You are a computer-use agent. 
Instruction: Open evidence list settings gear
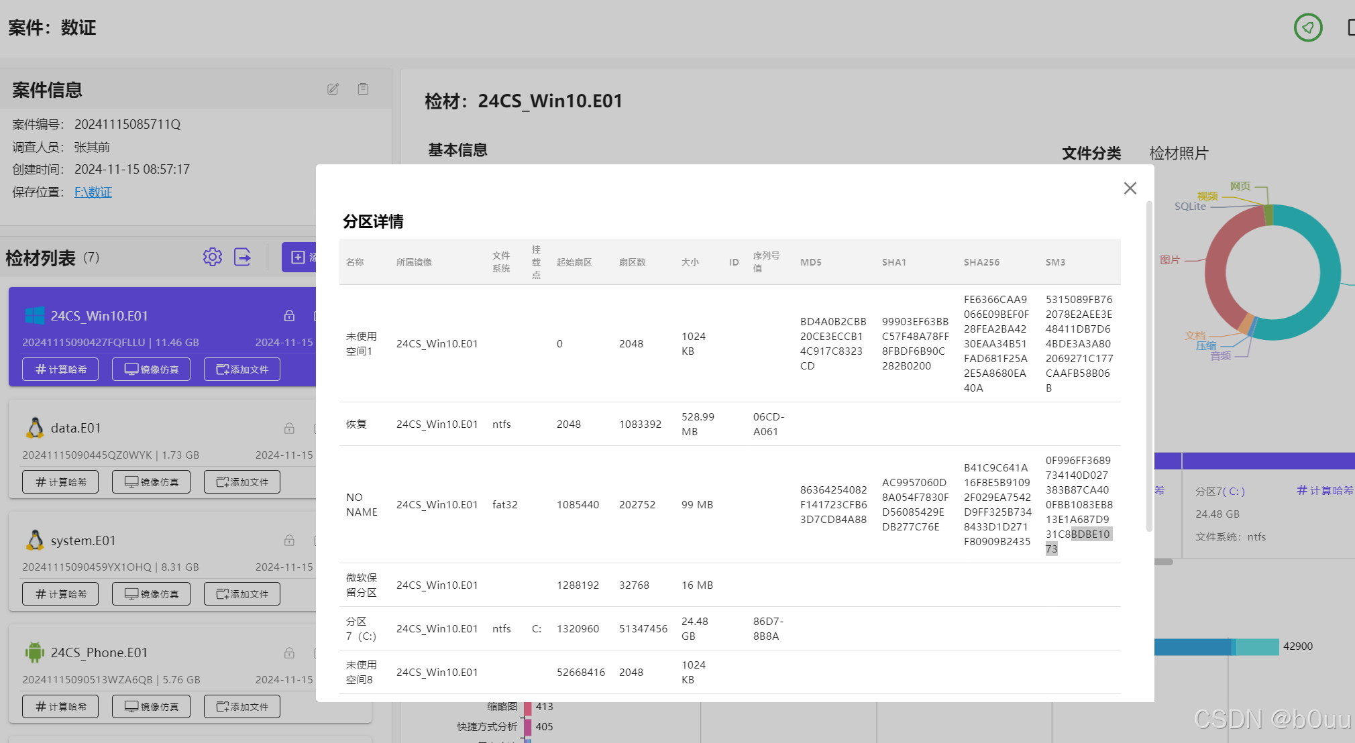213,257
